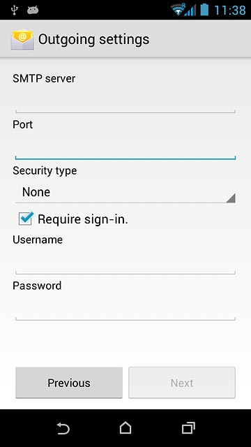
Task: Tap the Username text field
Action: (x=125, y=263)
